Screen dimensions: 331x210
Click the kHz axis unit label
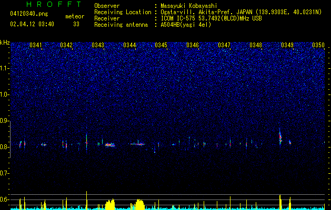tap(5, 43)
